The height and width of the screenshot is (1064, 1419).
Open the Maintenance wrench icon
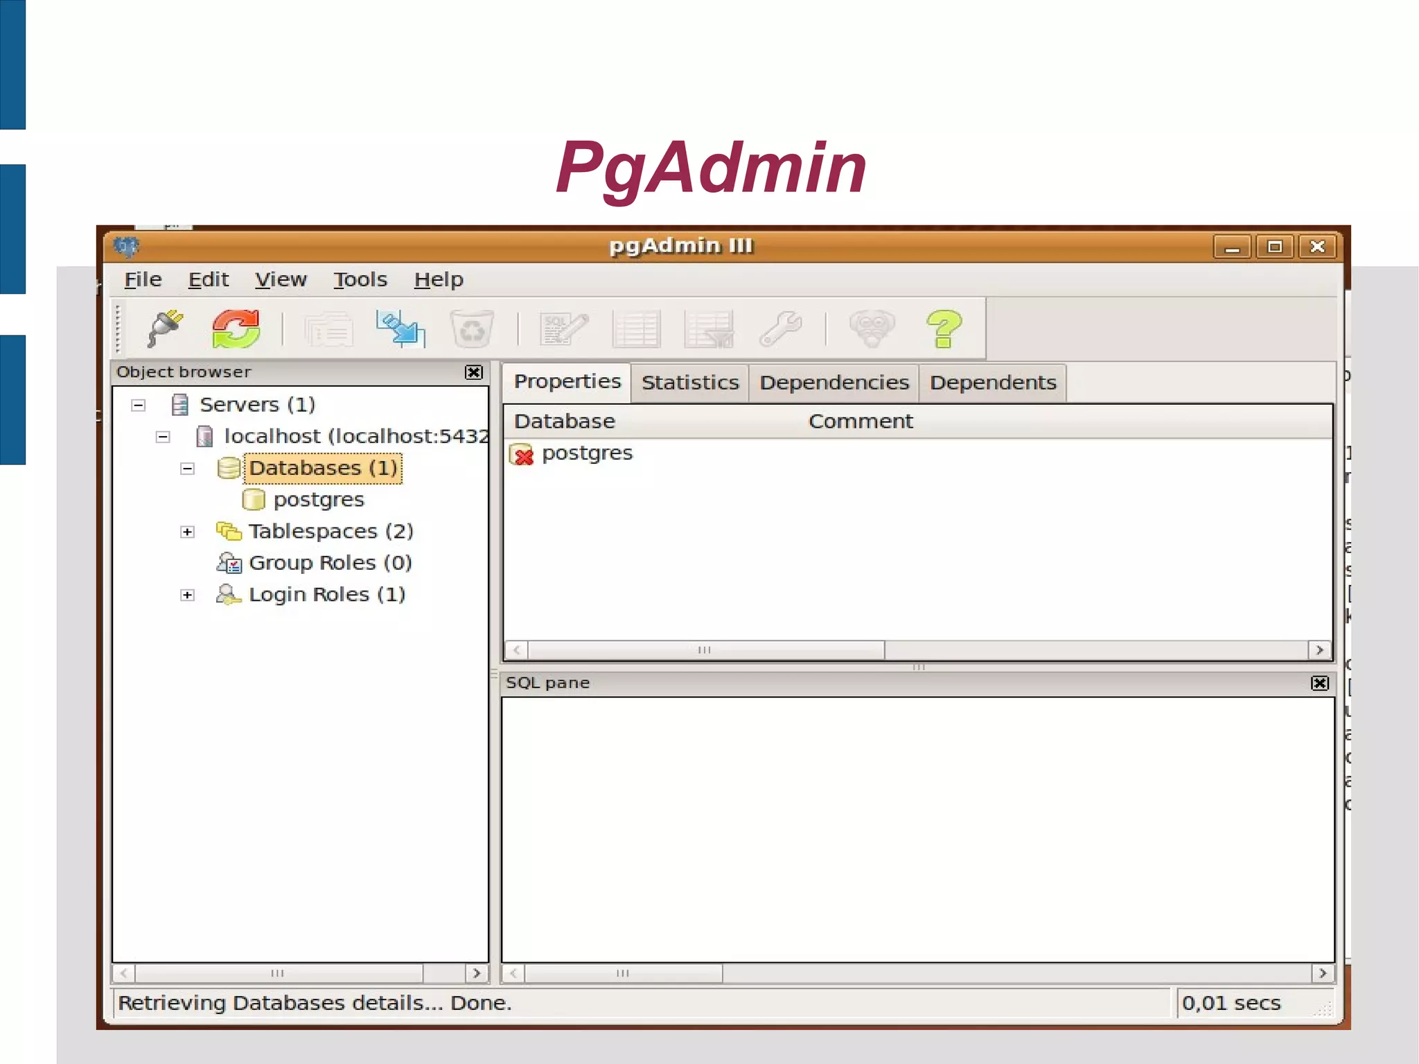(x=781, y=329)
